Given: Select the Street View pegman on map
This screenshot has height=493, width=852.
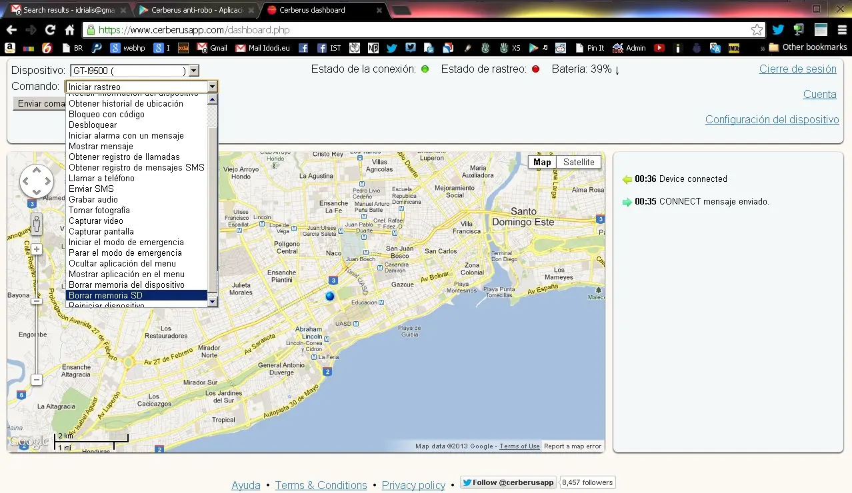Looking at the screenshot, I should click(37, 224).
